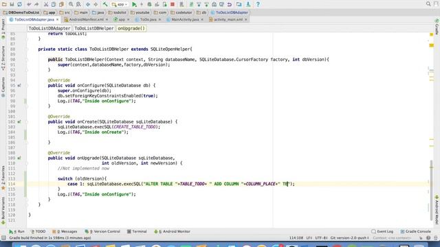This screenshot has width=440, height=247.
Task: Open the Android Monitor tool window
Action: tap(173, 232)
